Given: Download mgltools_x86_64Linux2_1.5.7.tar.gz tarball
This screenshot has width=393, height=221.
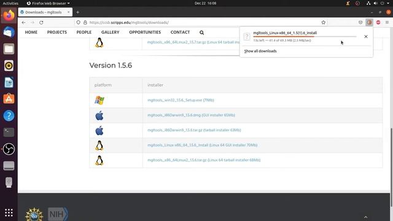Looking at the screenshot, I should coord(193,42).
